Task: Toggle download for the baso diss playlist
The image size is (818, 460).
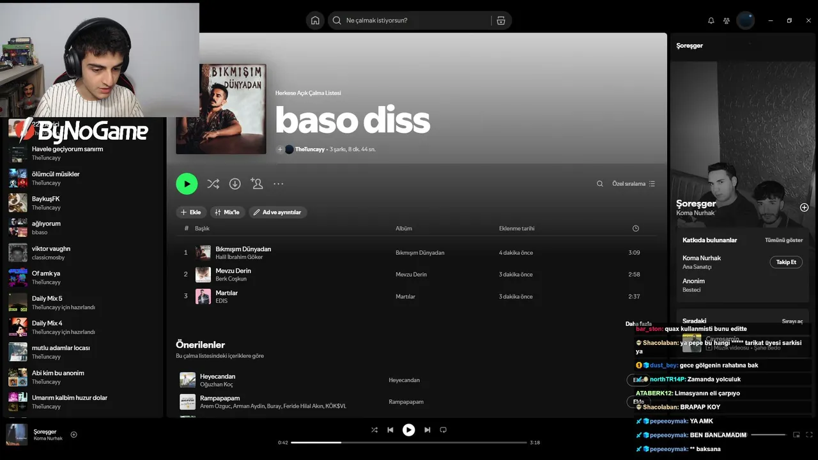Action: pos(235,184)
